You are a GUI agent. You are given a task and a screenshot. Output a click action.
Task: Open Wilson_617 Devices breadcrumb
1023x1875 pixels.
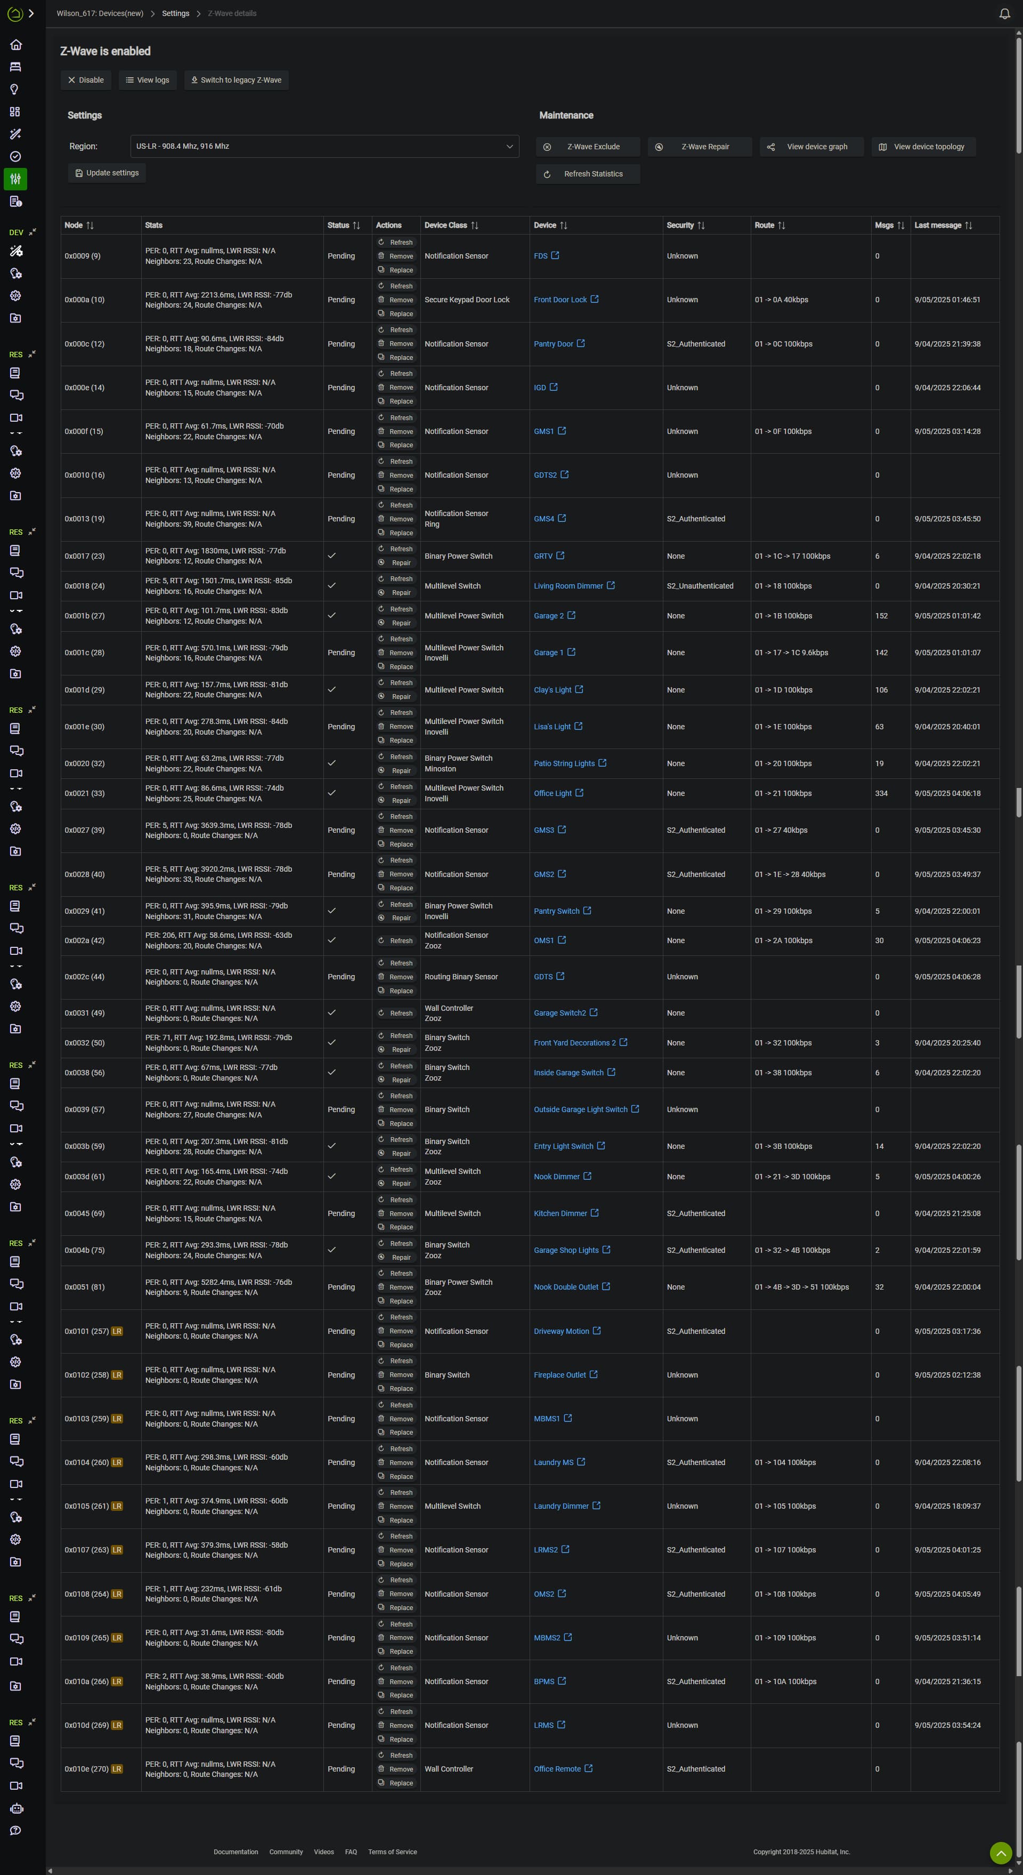pos(100,13)
